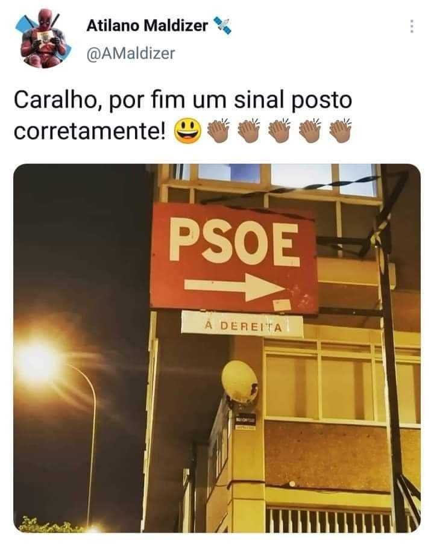This screenshot has height=544, width=434.
Task: Click the middle clapping hands emoji
Action: tap(279, 131)
